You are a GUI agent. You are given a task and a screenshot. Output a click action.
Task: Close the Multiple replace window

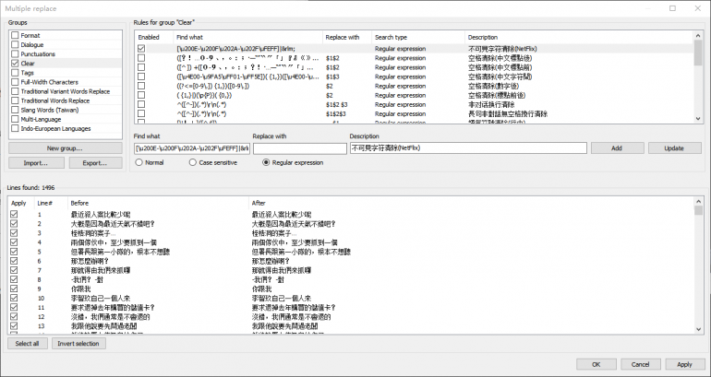[x=698, y=8]
